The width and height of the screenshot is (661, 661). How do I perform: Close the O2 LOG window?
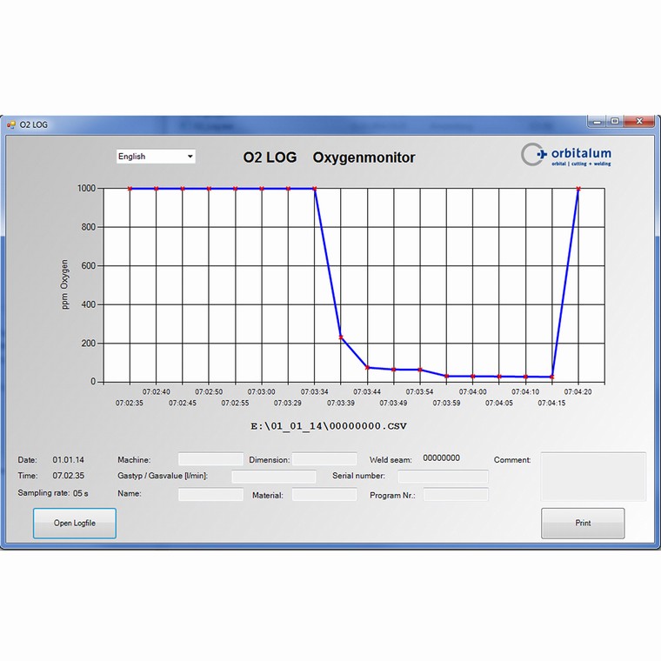639,122
